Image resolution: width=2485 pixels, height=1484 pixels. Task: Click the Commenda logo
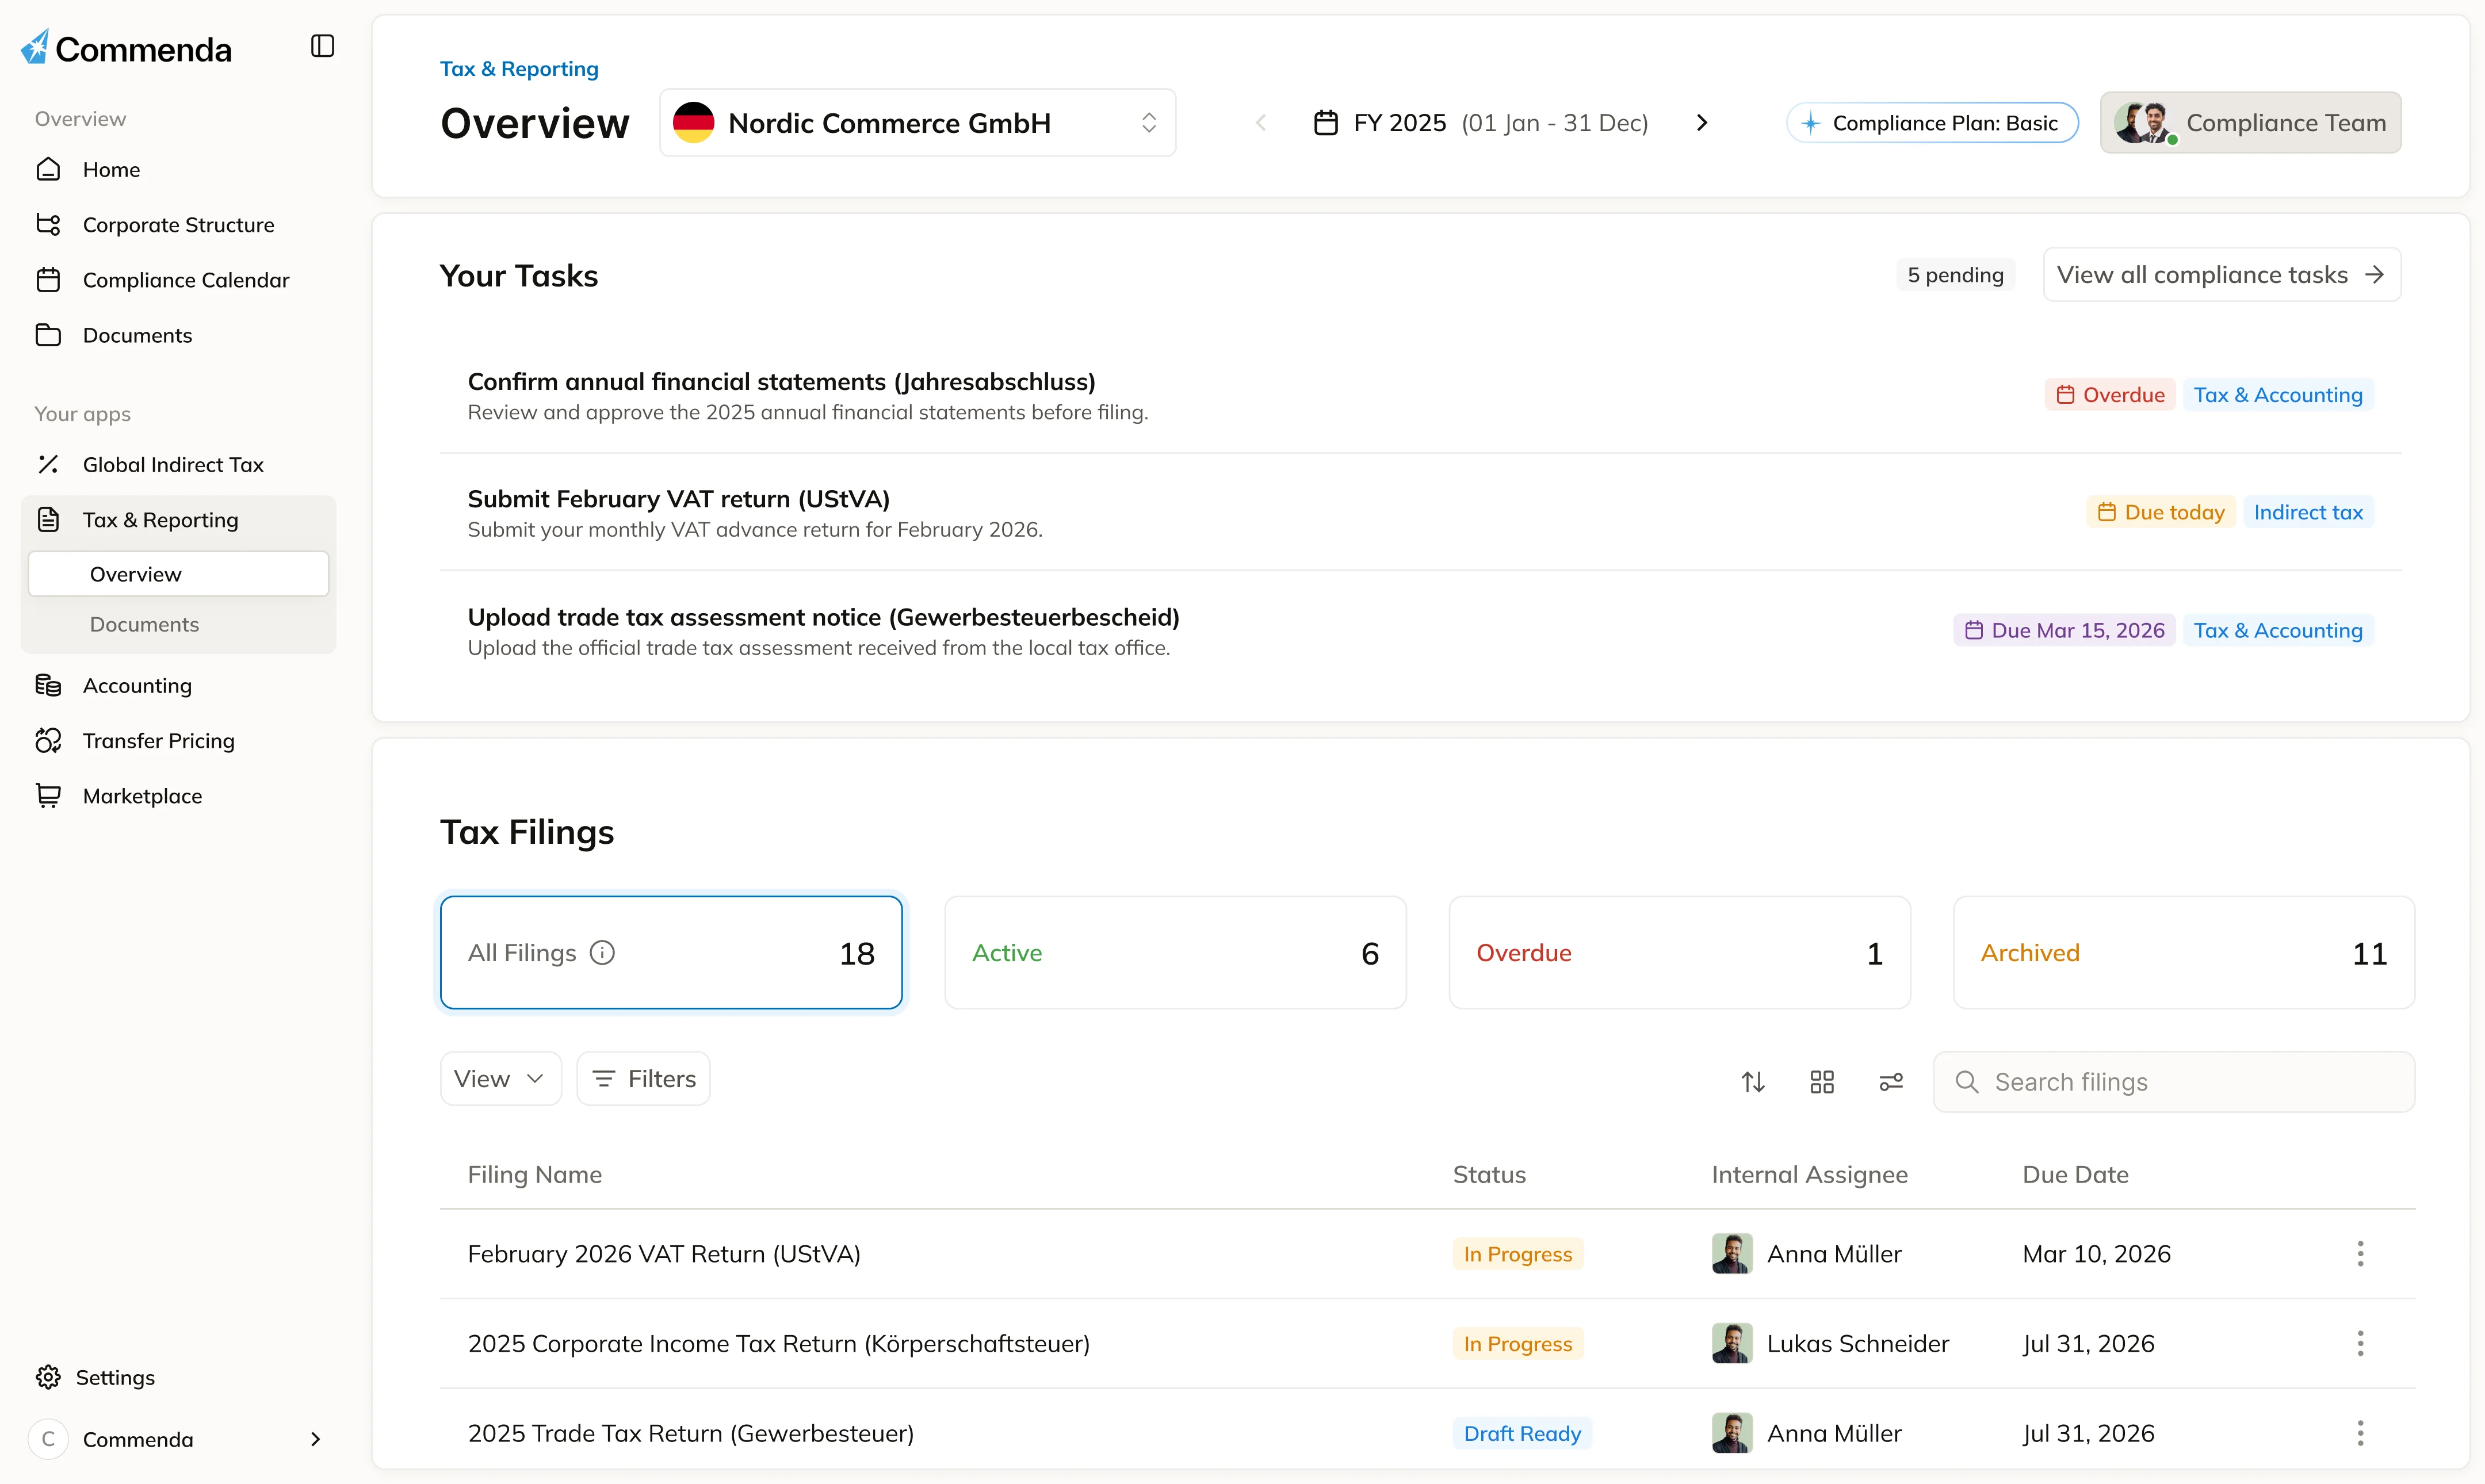(124, 47)
